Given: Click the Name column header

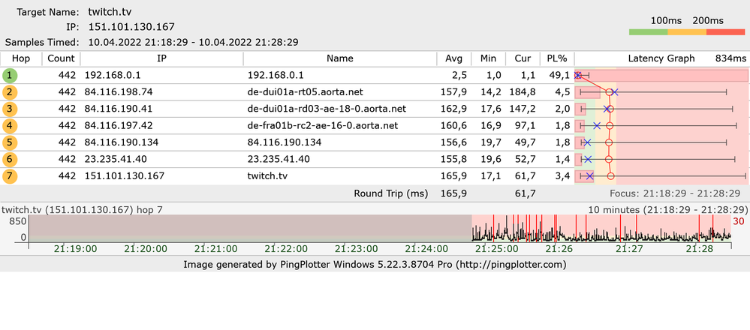Looking at the screenshot, I should (340, 58).
